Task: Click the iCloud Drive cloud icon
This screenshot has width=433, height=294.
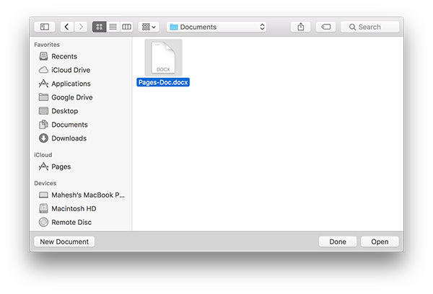Action: [43, 70]
